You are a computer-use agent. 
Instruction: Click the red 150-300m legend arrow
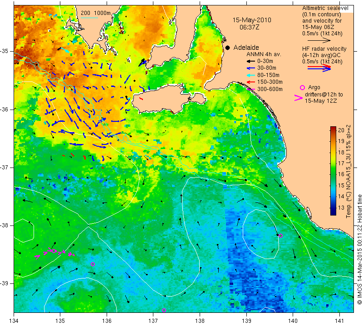250,82
